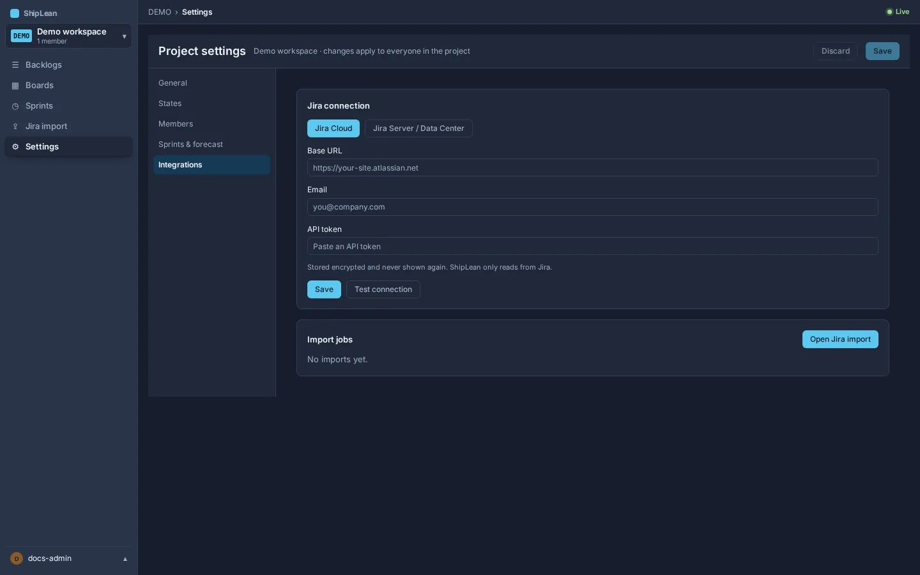The image size is (920, 575).
Task: Test the Jira connection
Action: click(383, 289)
